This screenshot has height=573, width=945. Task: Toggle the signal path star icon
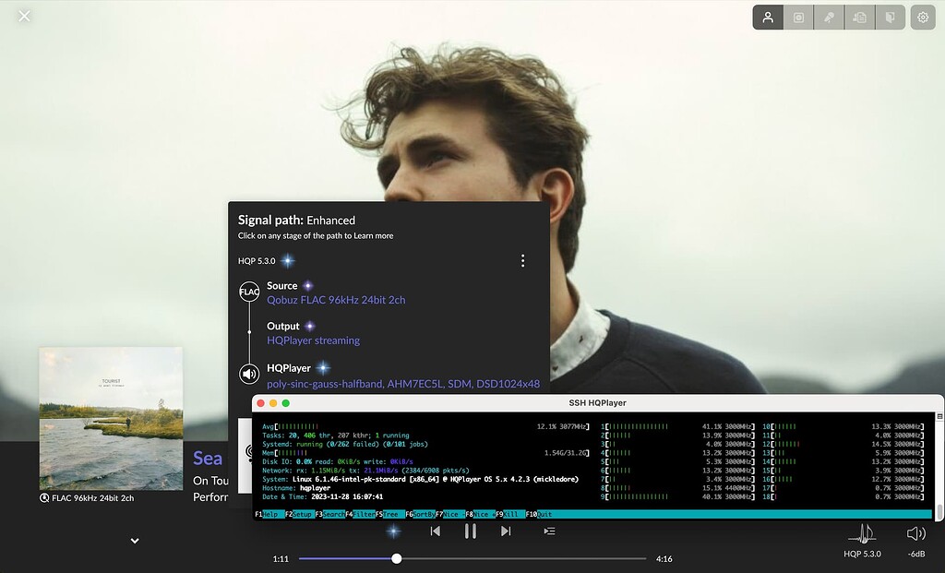coord(393,531)
